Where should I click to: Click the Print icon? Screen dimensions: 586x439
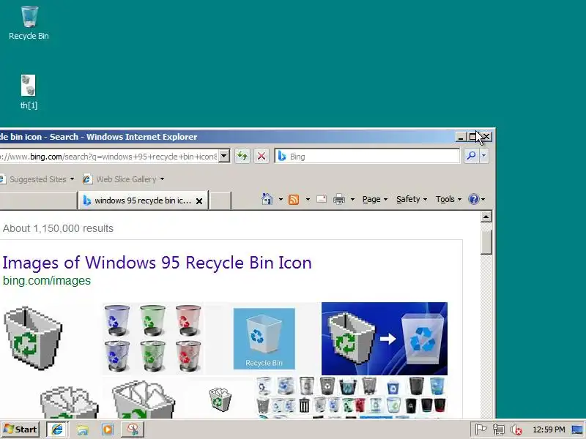click(x=338, y=199)
